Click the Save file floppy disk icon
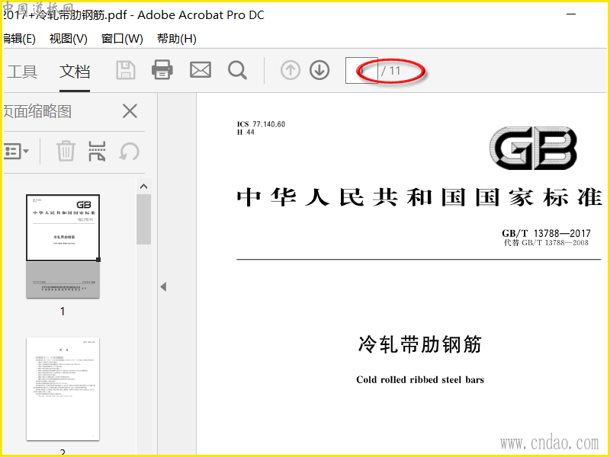This screenshot has height=457, width=610. pyautogui.click(x=126, y=70)
